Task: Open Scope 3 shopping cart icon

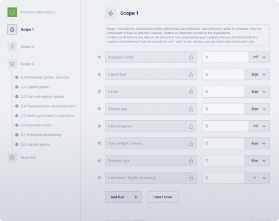Action: point(12,64)
